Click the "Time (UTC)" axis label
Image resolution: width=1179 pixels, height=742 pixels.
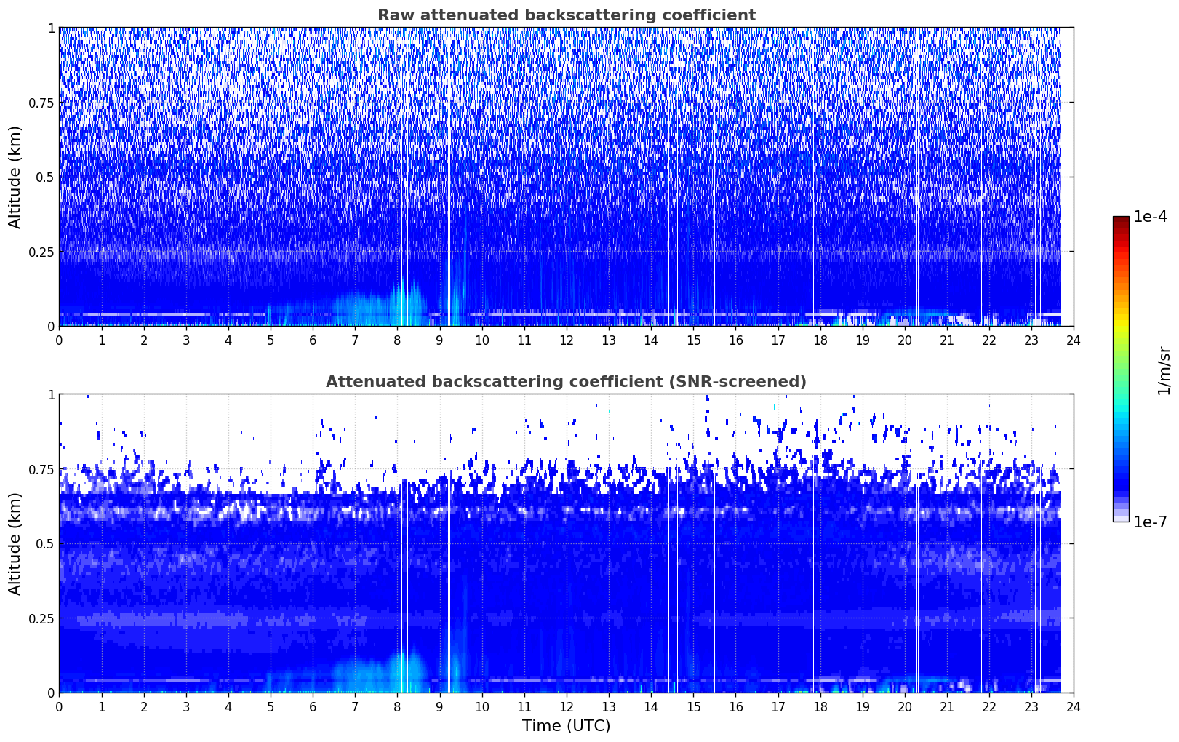point(566,726)
